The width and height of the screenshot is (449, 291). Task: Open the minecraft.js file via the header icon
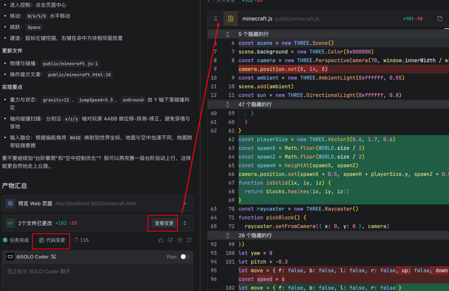(x=439, y=19)
